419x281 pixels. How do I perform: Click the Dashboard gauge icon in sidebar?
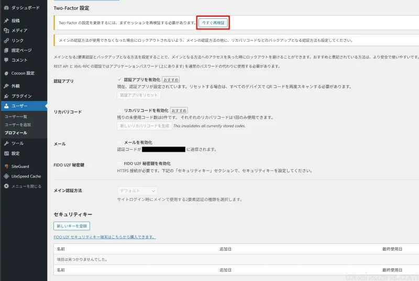coord(6,8)
